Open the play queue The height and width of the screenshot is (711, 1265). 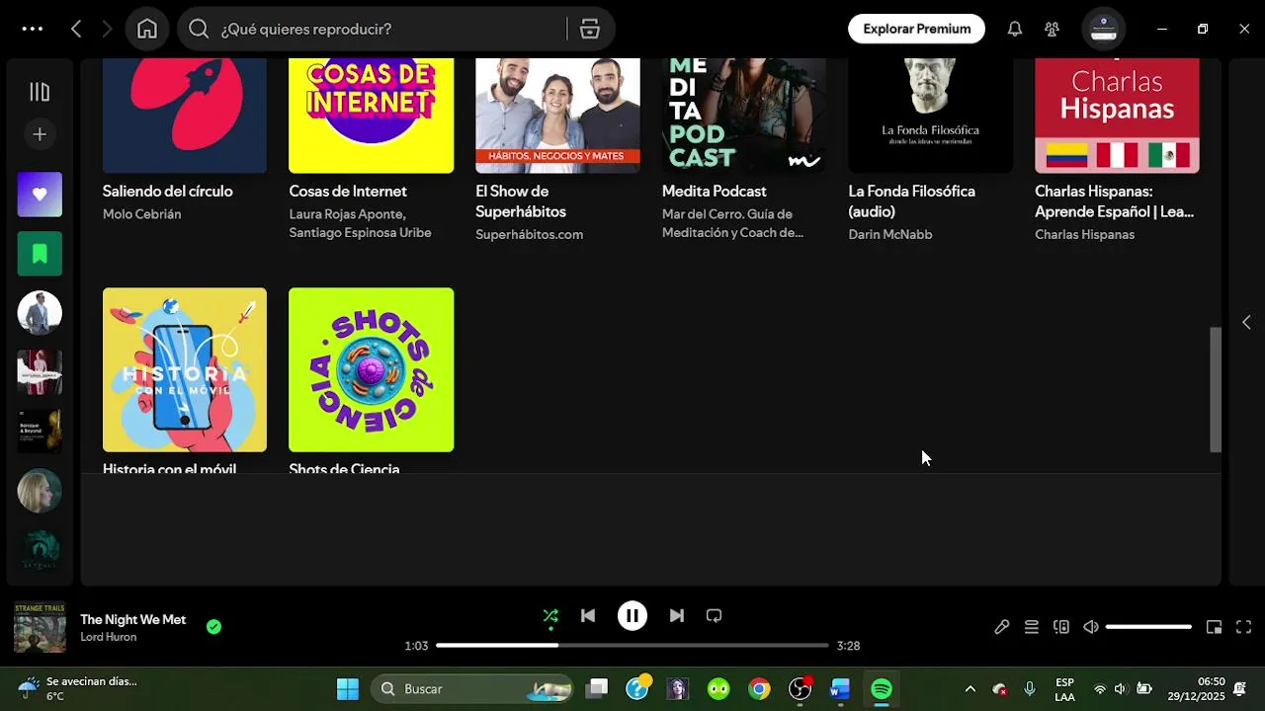tap(1032, 627)
